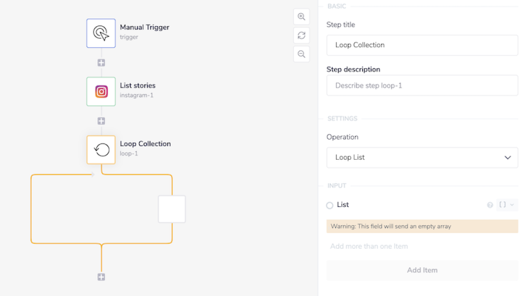
Task: Open the Loop Collection step icon
Action: 101,150
